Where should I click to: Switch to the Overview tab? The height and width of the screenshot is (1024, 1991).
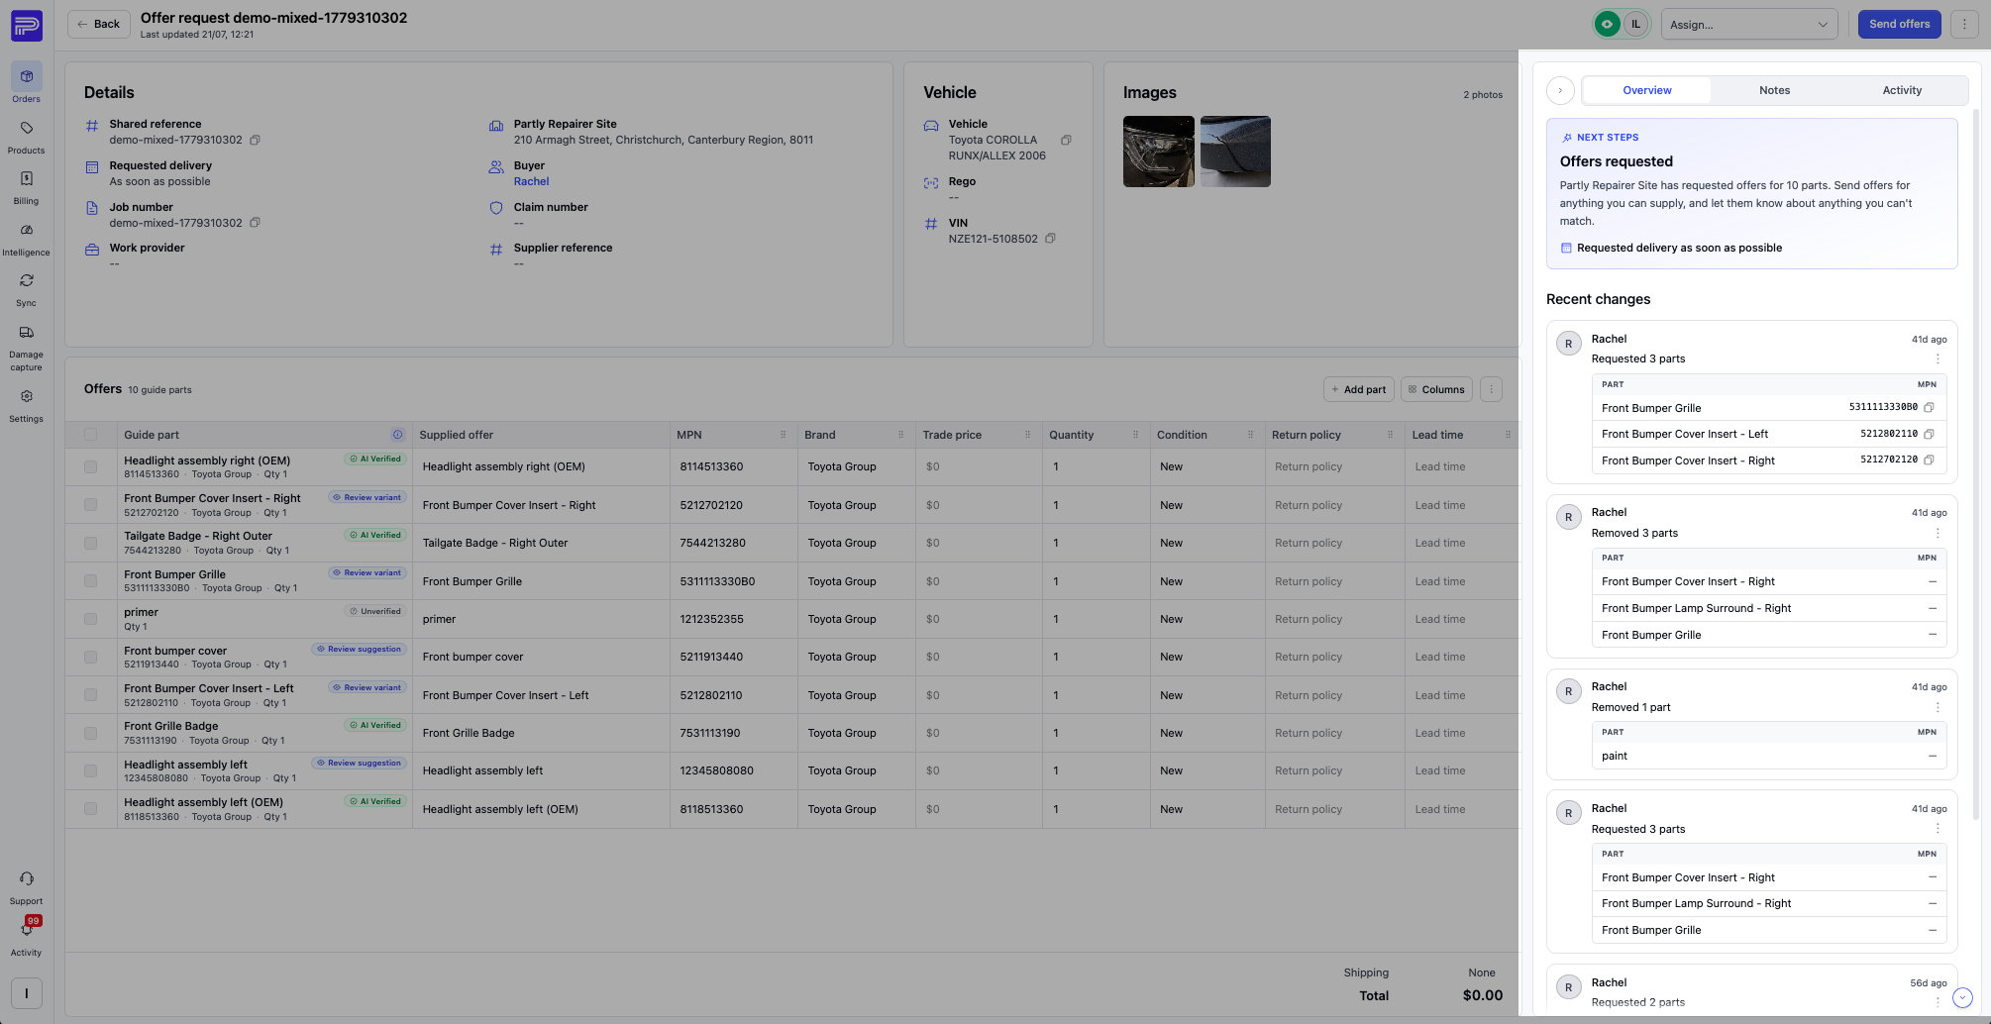(1646, 90)
